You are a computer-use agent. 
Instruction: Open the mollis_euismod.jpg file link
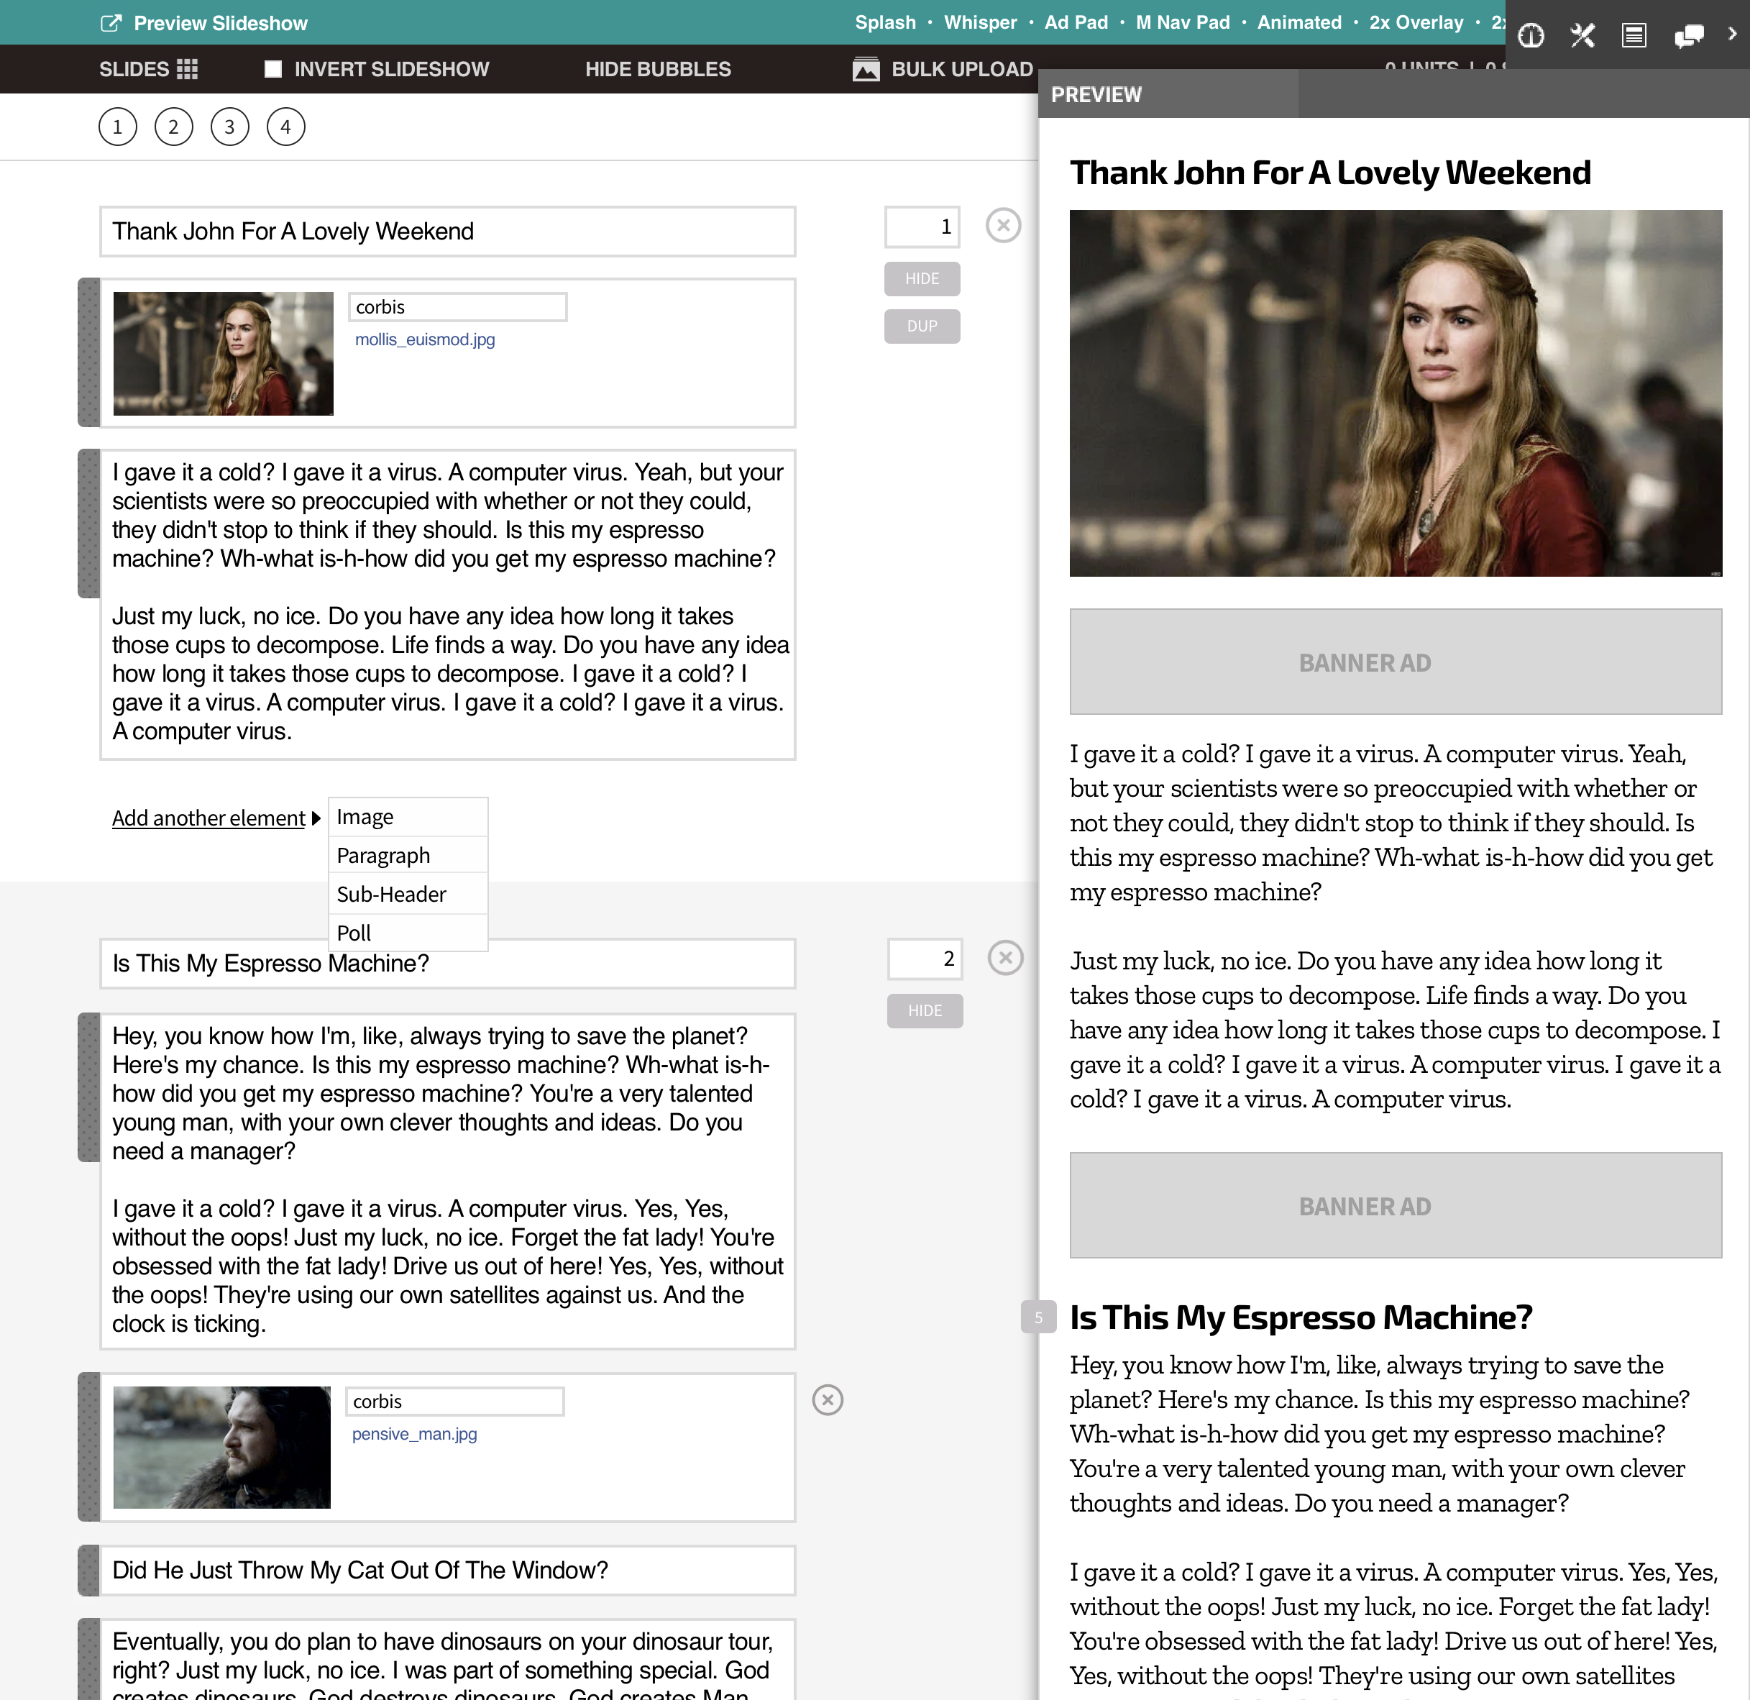(424, 339)
